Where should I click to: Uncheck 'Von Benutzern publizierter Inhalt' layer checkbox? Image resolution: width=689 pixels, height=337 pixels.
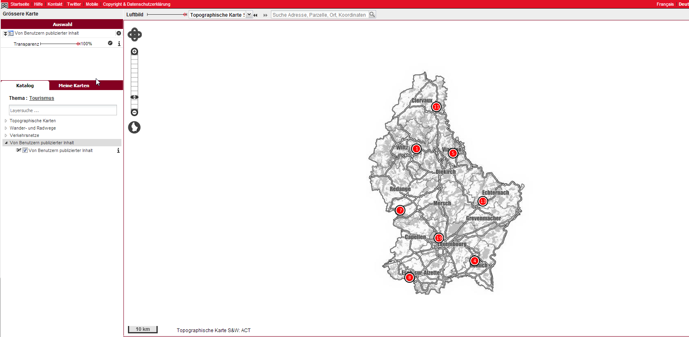click(x=25, y=150)
